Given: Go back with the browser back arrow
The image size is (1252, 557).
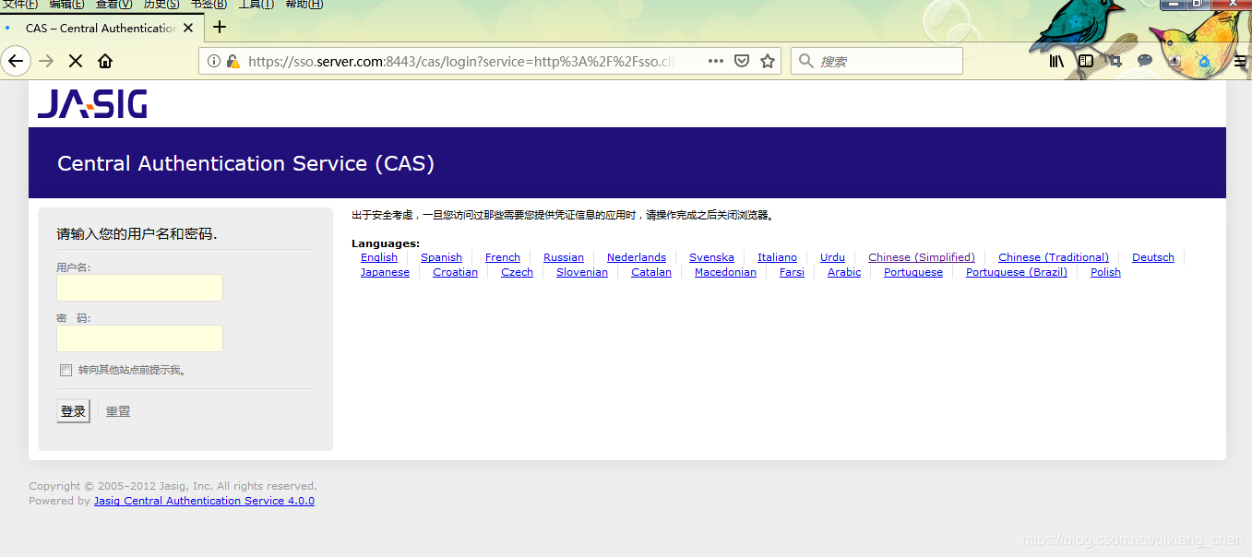Looking at the screenshot, I should [x=15, y=61].
